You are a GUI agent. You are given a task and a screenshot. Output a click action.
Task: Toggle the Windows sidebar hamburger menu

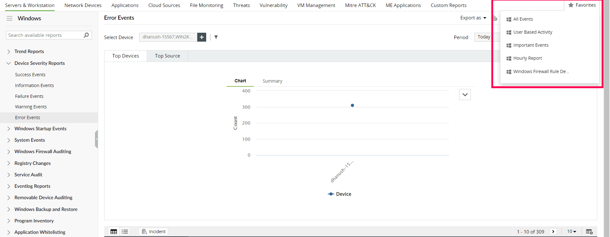(x=10, y=18)
